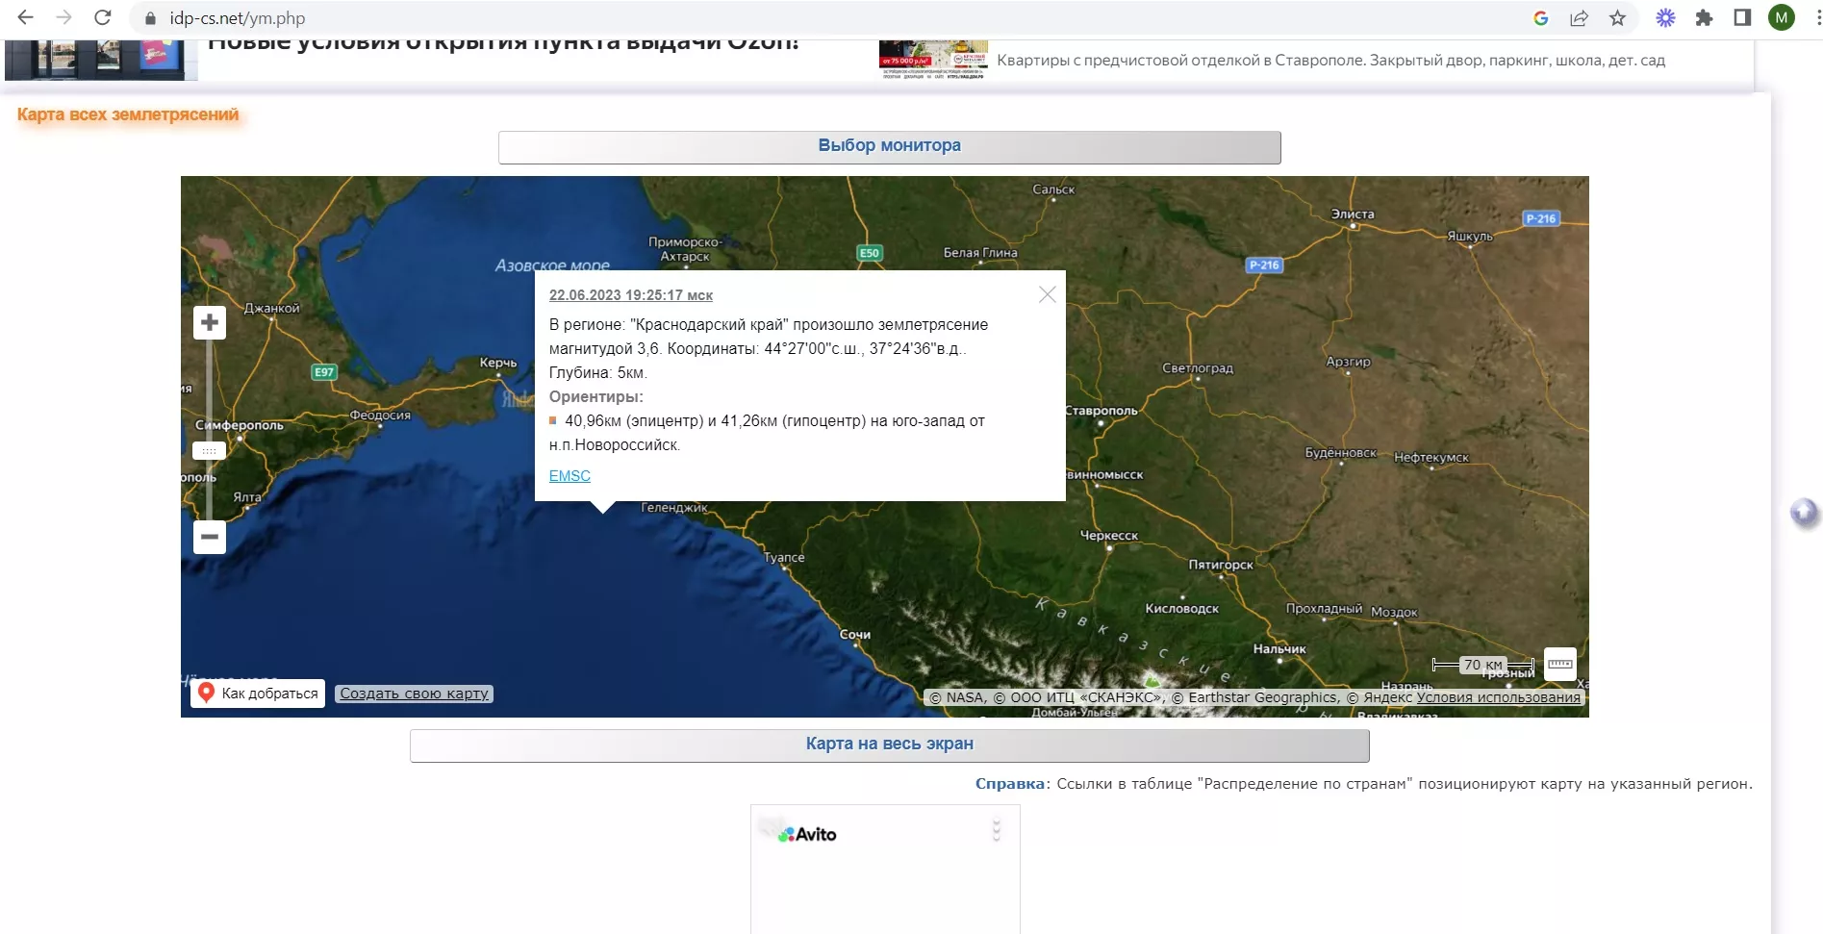Zoom in the map with plus button
The height and width of the screenshot is (934, 1823).
click(x=210, y=322)
